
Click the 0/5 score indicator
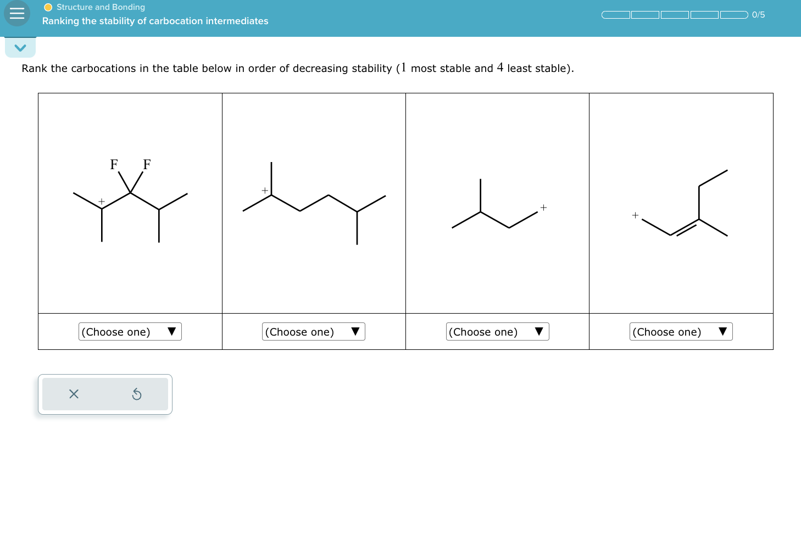pyautogui.click(x=759, y=15)
